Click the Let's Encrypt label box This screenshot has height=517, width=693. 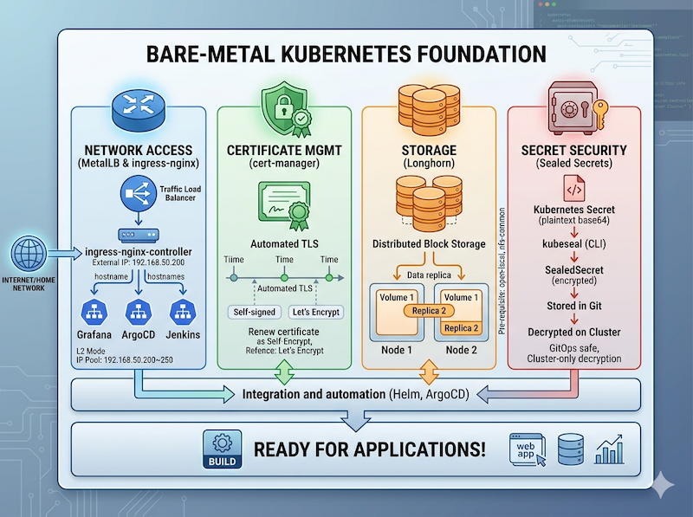315,312
